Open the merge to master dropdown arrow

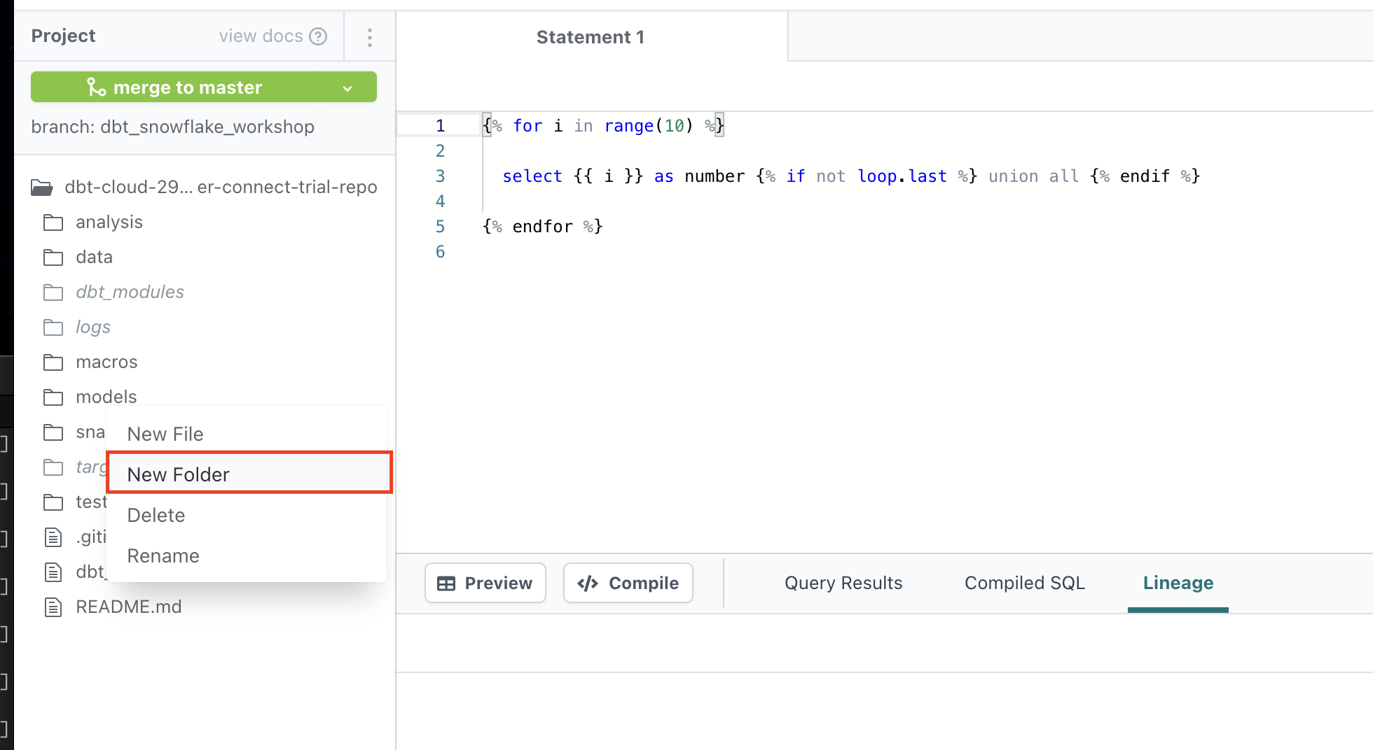point(347,88)
